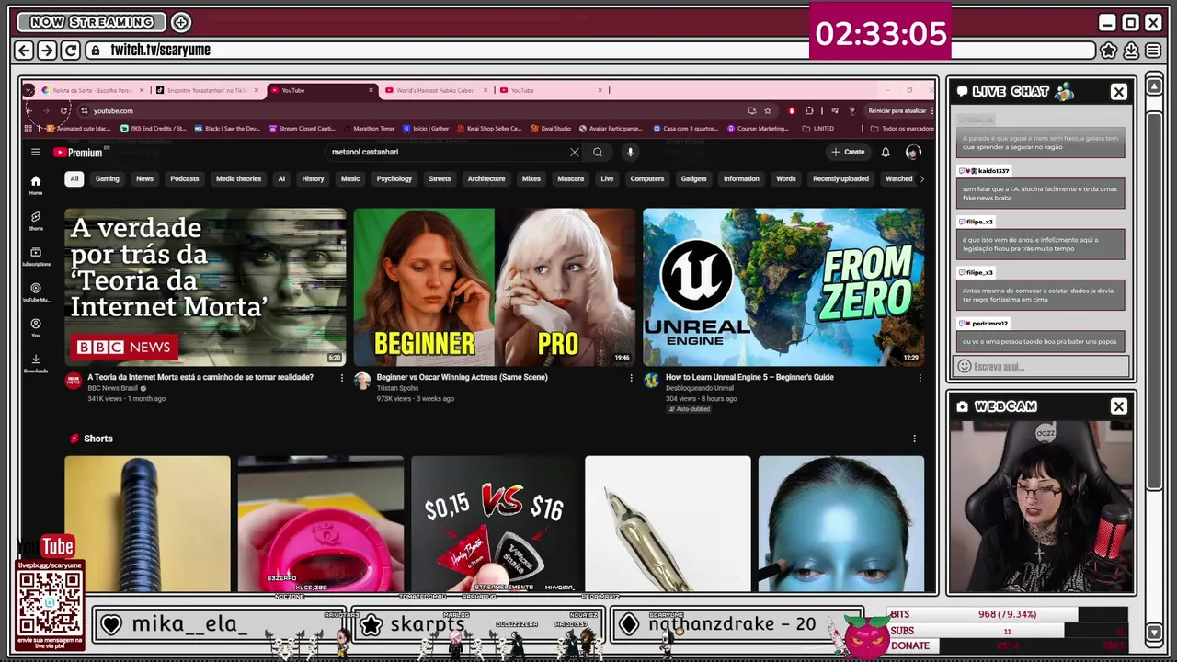Open How to Learn Unreal Engine 5 title
The width and height of the screenshot is (1177, 662).
pos(749,377)
